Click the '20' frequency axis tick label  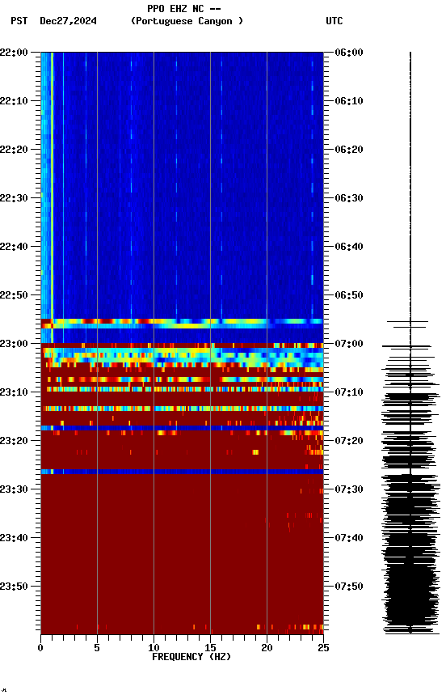(x=267, y=648)
